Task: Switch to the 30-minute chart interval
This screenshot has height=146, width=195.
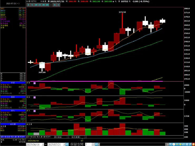Action: [43, 5]
